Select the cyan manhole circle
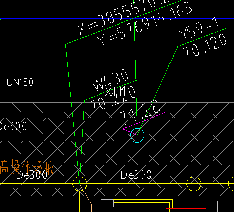The width and height of the screenshot is (234, 212). [137, 135]
